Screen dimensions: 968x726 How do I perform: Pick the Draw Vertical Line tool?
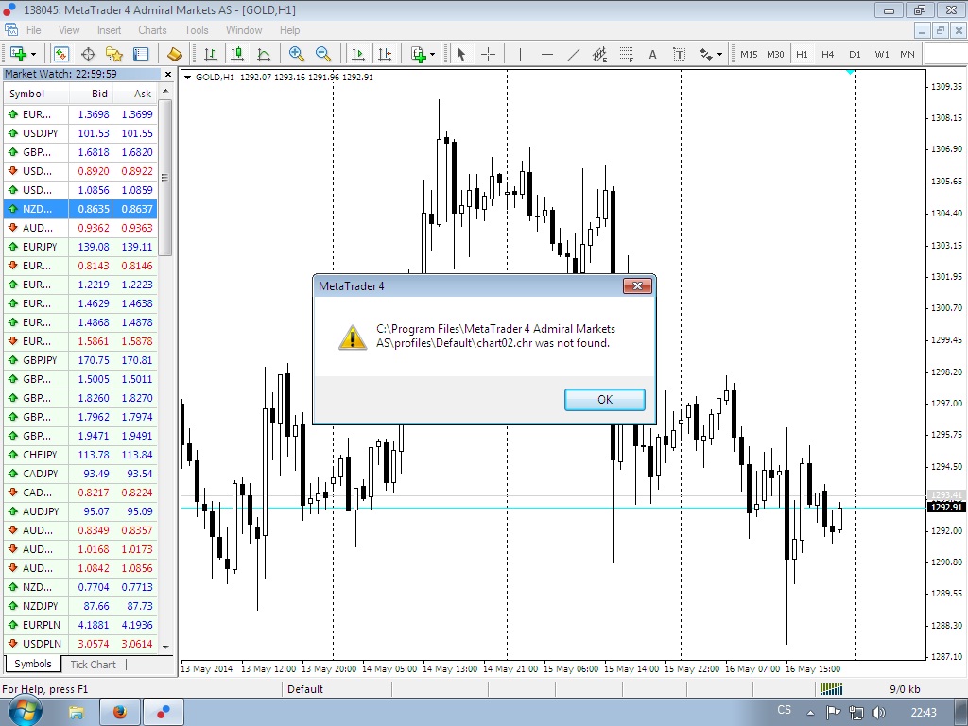(x=521, y=54)
